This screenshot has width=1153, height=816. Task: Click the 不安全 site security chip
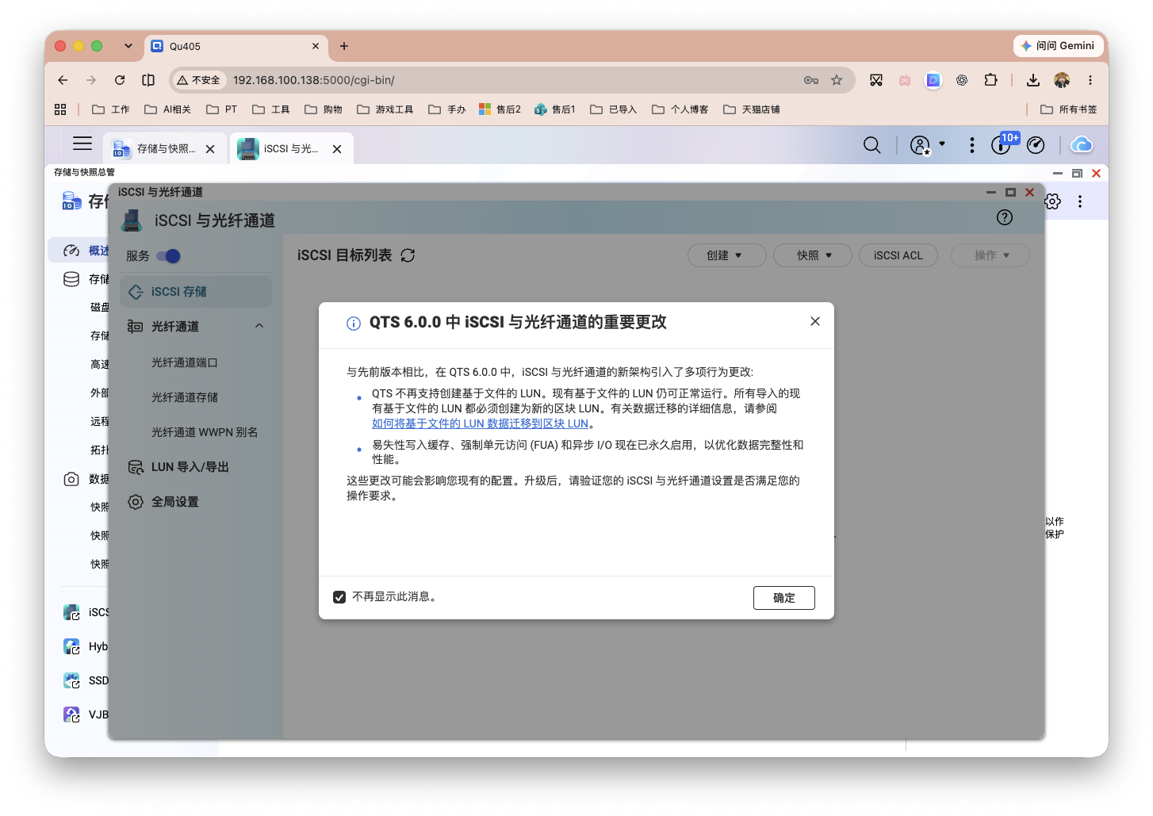(199, 80)
